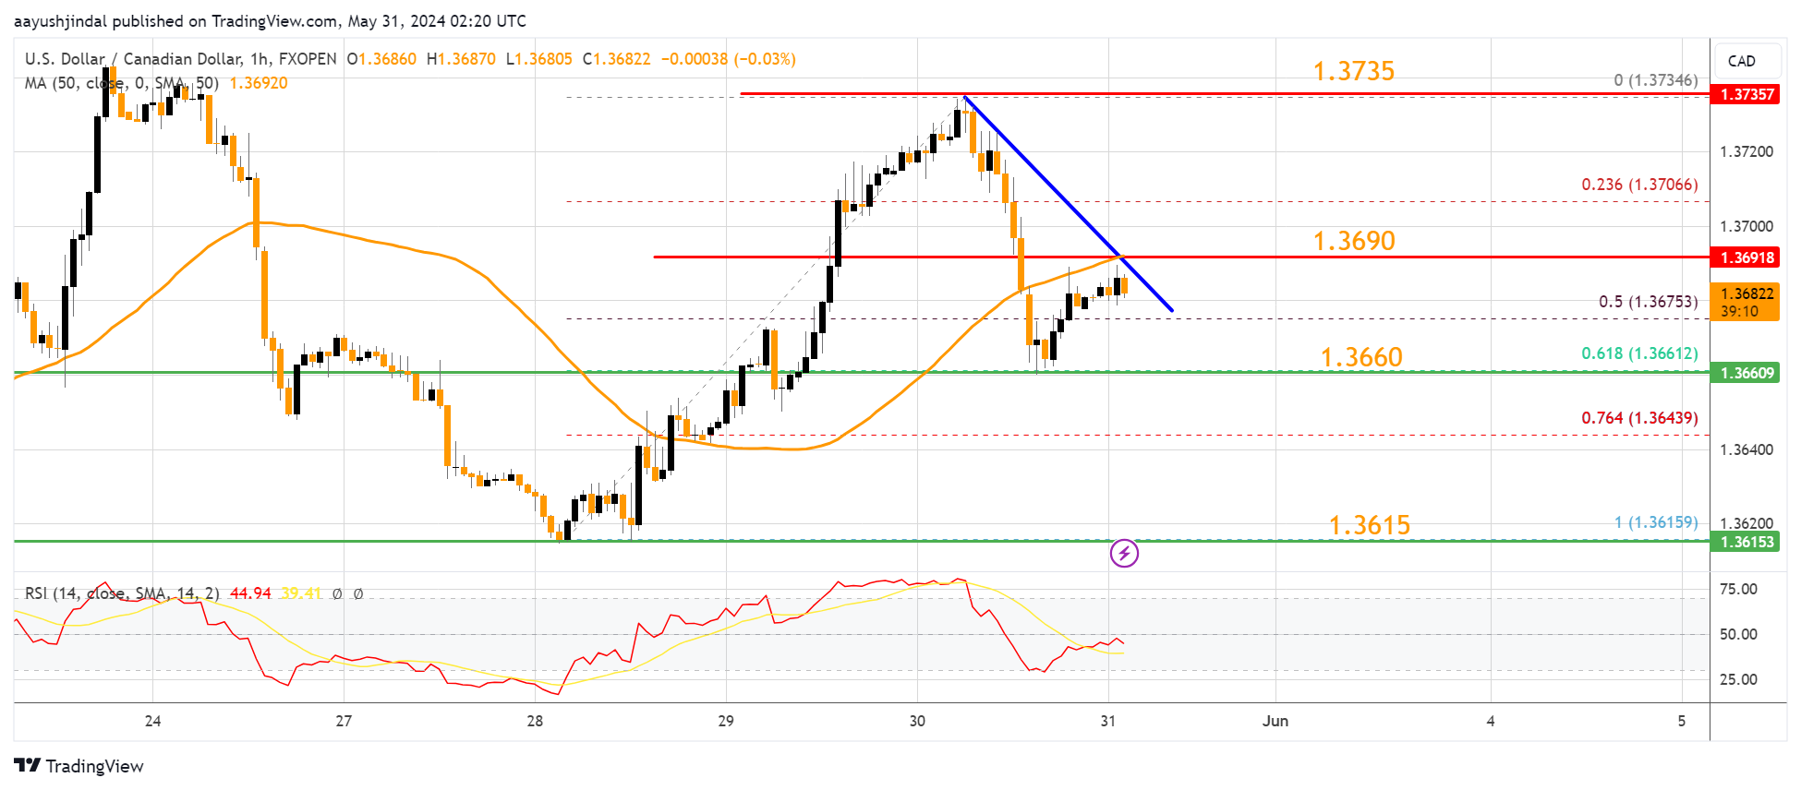Click the RSI 25.00 axis level
This screenshot has height=790, width=1801.
click(1738, 679)
